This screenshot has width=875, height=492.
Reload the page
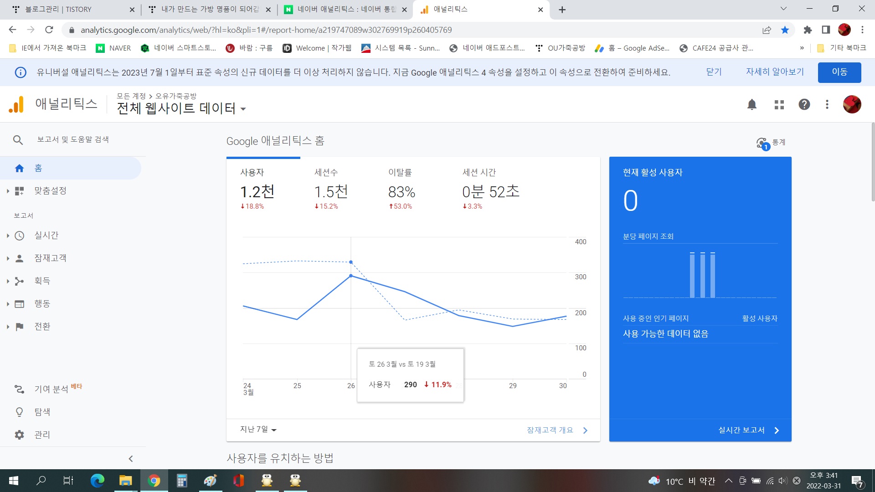pyautogui.click(x=49, y=30)
